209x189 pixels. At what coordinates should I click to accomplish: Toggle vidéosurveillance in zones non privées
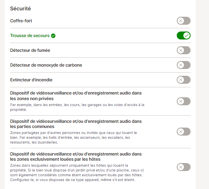[x=184, y=101]
